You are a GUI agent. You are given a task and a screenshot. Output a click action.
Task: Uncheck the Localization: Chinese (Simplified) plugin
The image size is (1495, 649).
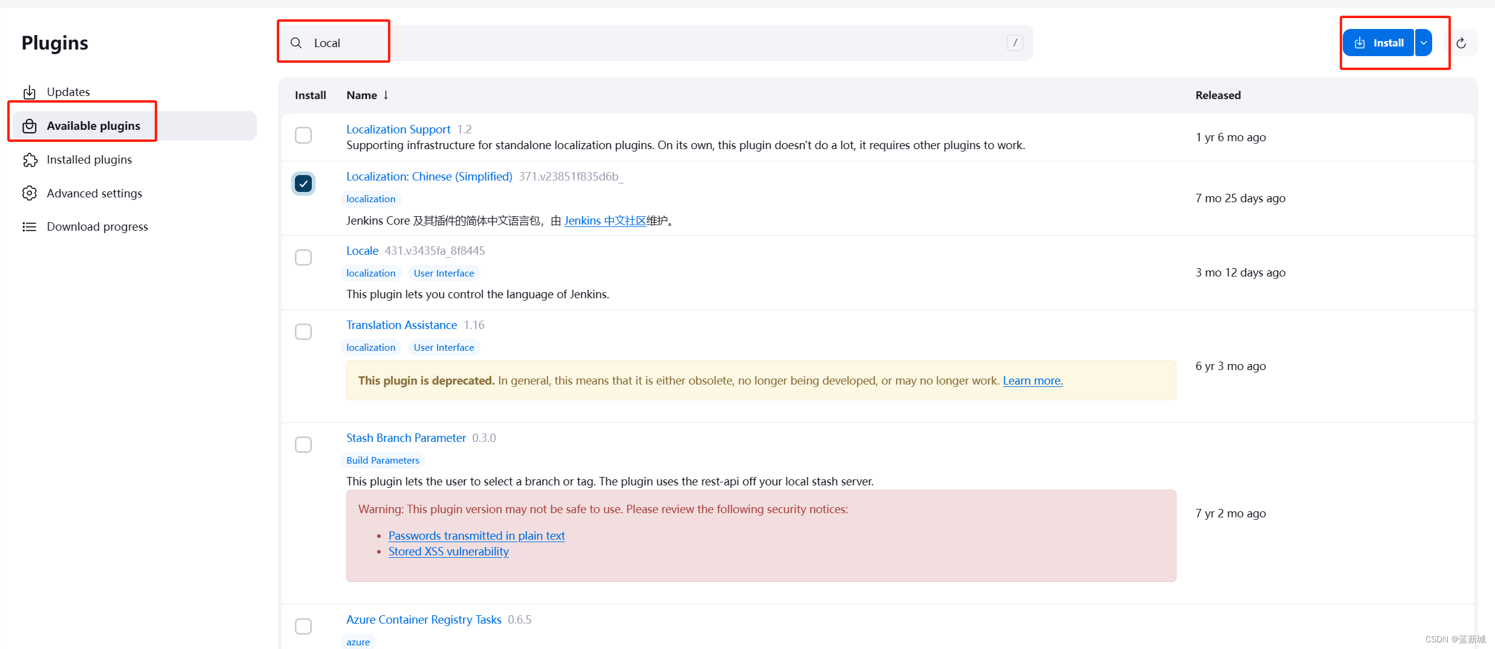[x=303, y=183]
